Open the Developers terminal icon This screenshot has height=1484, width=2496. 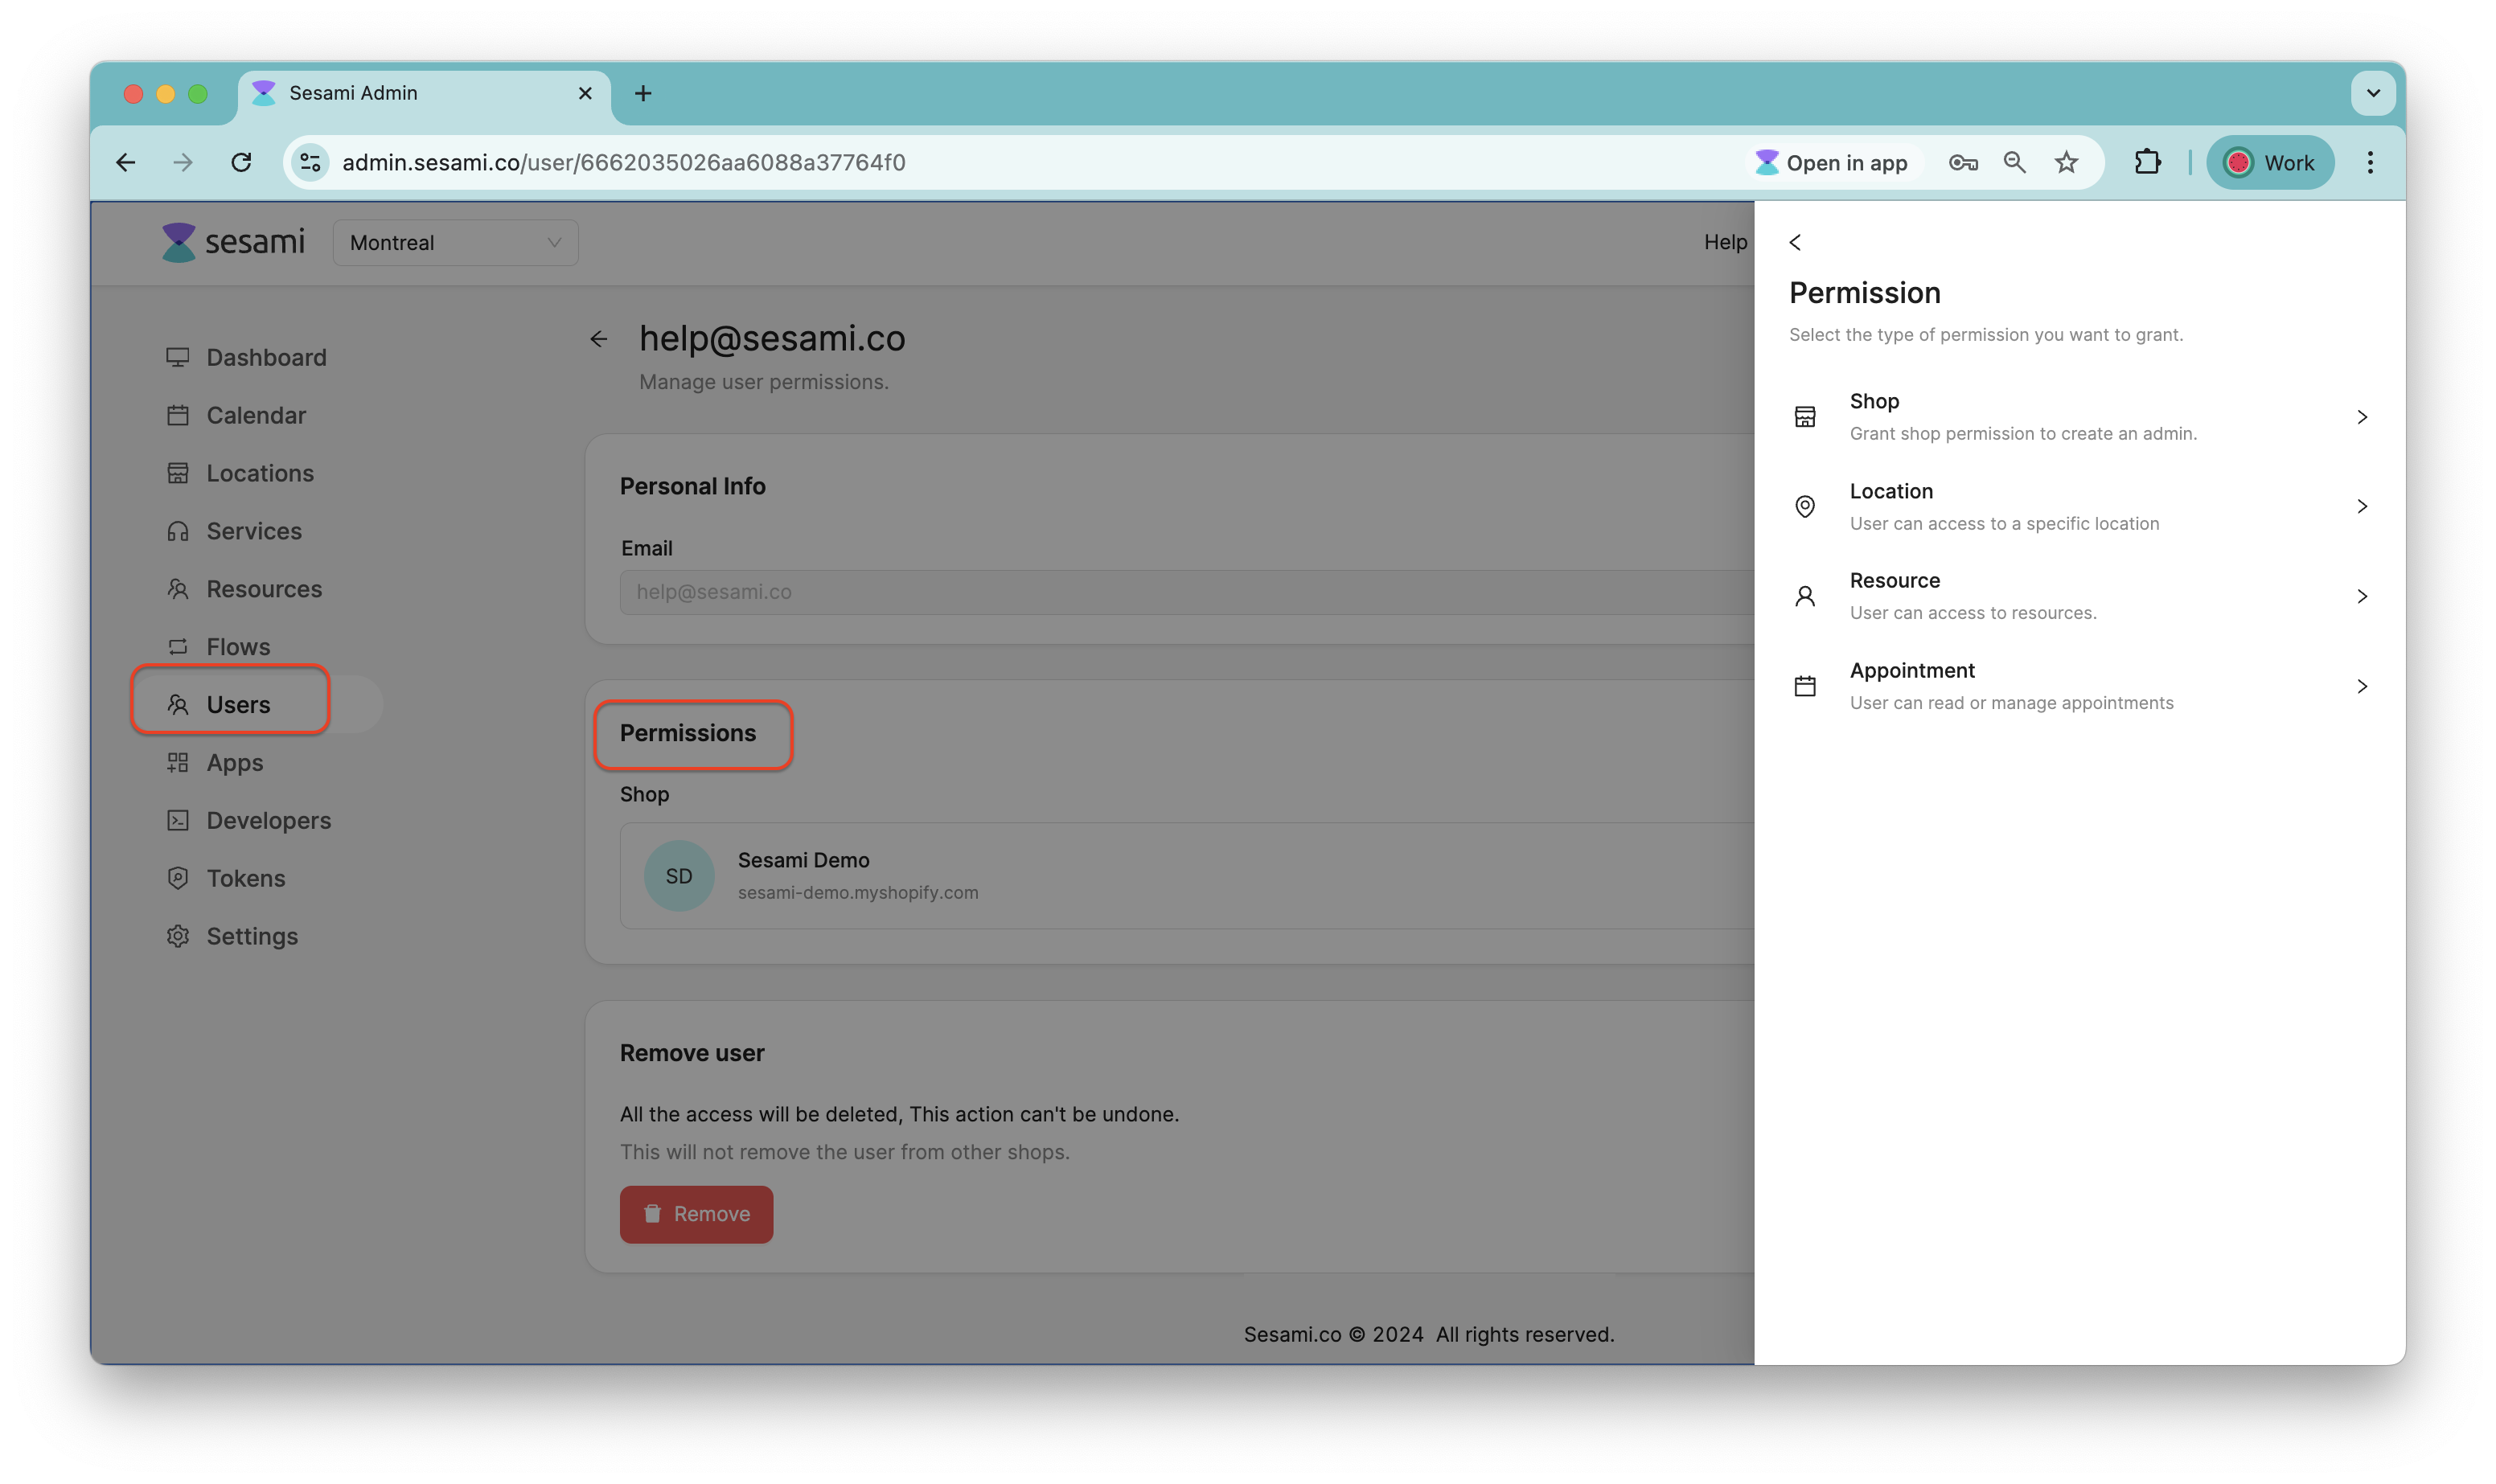pyautogui.click(x=178, y=819)
